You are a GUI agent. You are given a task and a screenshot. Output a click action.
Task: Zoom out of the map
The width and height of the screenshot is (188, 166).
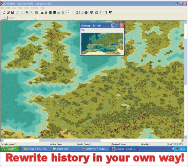pos(31,13)
